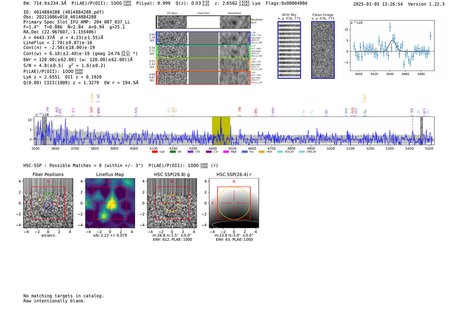Click the Row intentionally blank text
The width and height of the screenshot is (468, 319).
tap(54, 301)
